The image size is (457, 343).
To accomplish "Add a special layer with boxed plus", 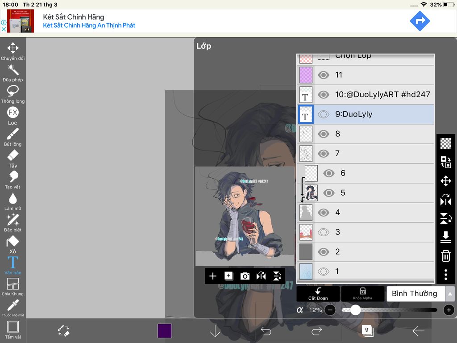I will pos(229,276).
